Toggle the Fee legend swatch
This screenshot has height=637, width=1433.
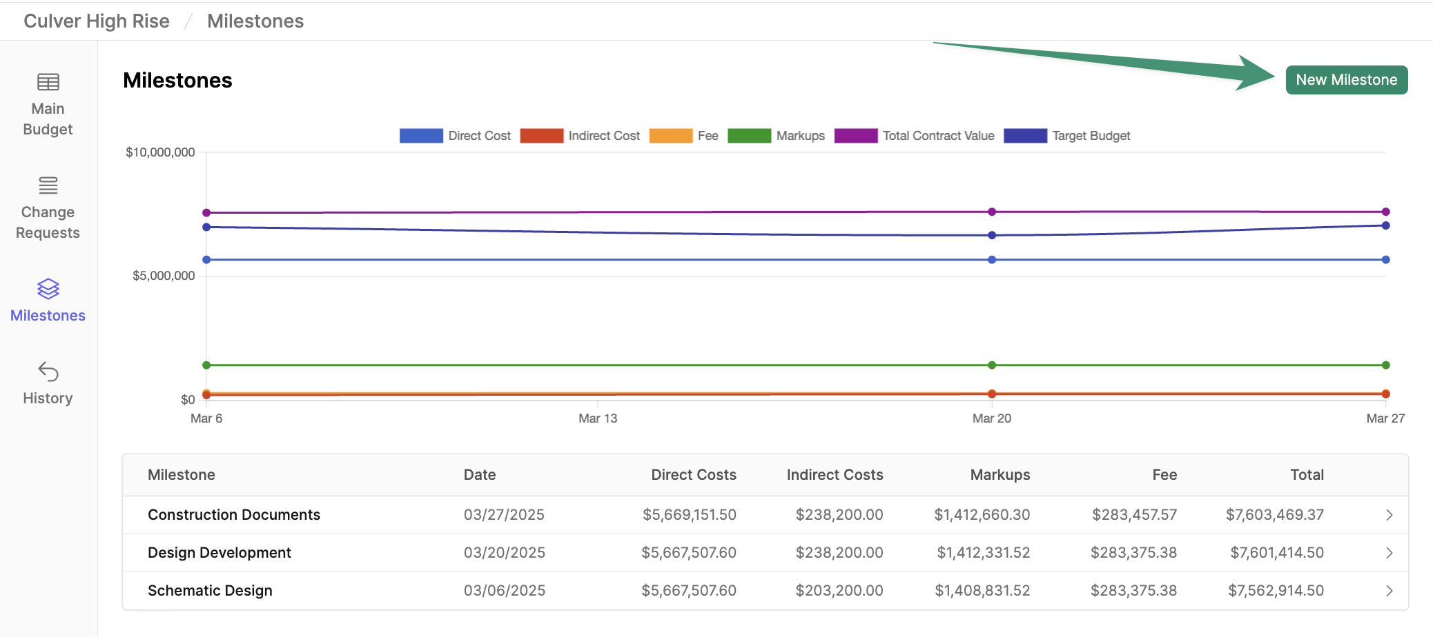click(671, 136)
